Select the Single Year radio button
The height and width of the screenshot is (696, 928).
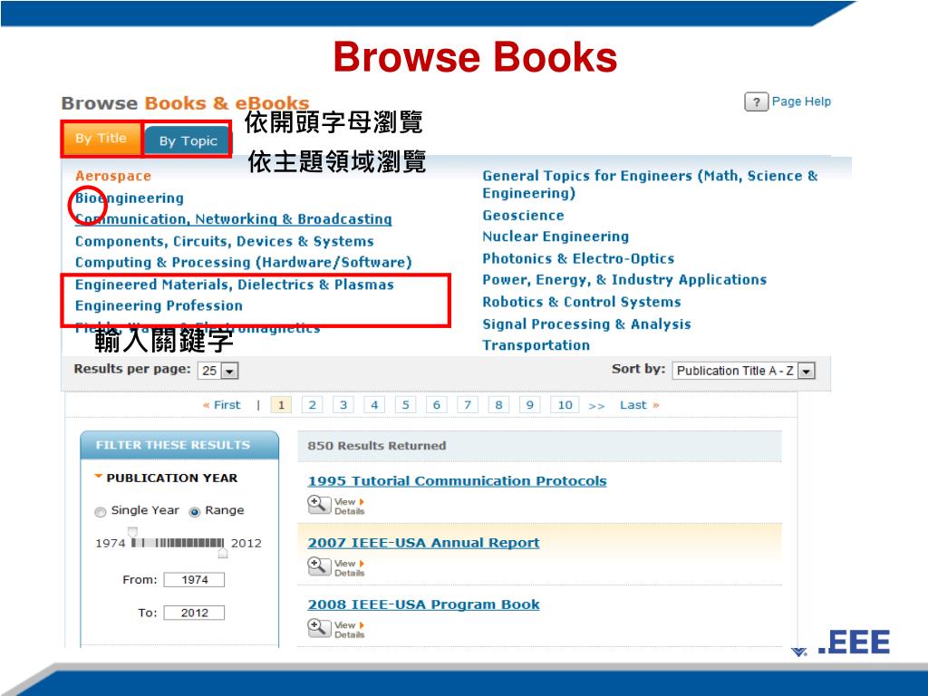tap(100, 512)
